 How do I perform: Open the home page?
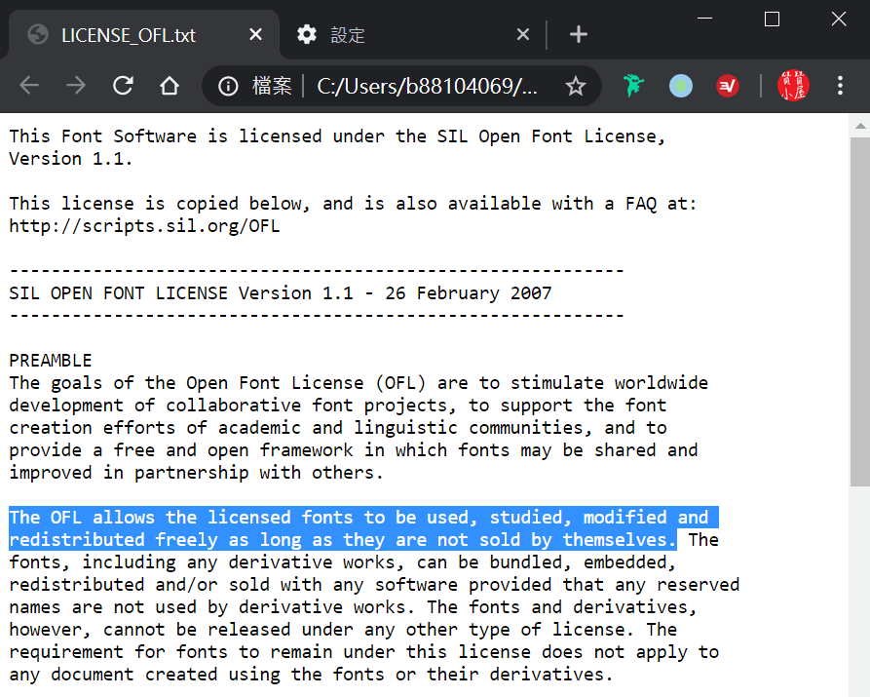[170, 86]
